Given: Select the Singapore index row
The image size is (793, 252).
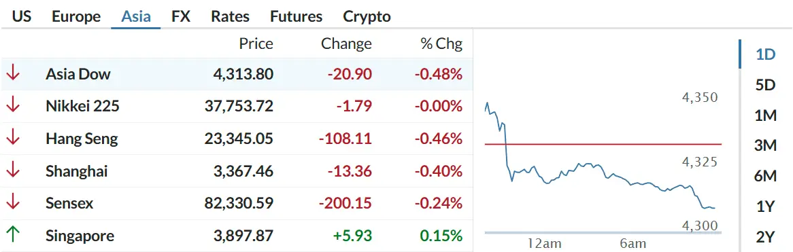Looking at the screenshot, I should pyautogui.click(x=237, y=236).
